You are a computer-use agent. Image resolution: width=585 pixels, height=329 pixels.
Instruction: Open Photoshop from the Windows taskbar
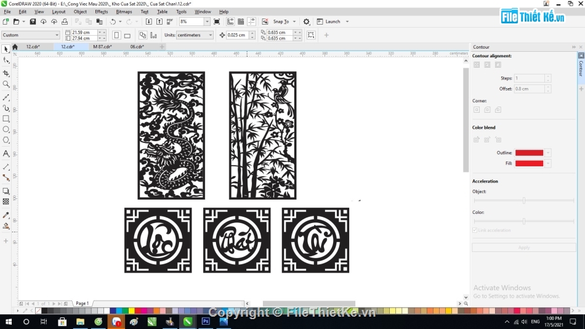206,321
